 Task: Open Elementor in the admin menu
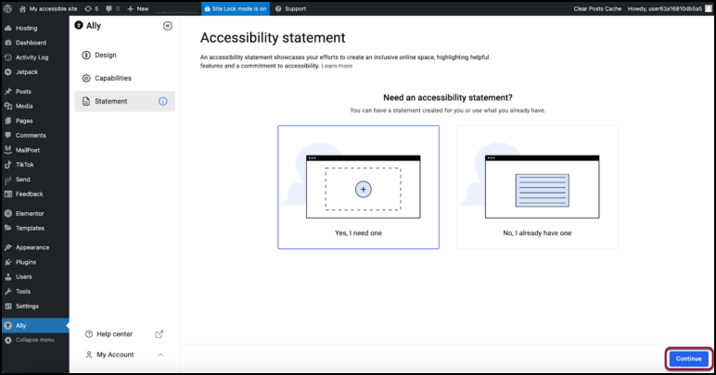pos(30,213)
